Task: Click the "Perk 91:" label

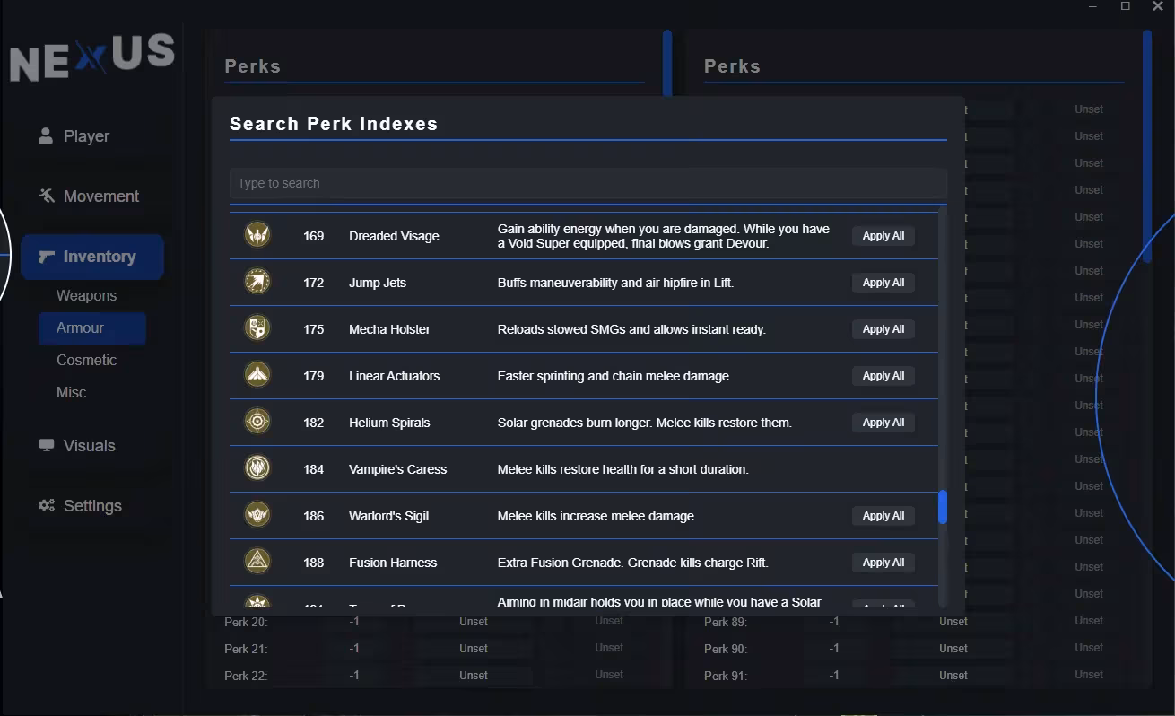Action: point(726,676)
